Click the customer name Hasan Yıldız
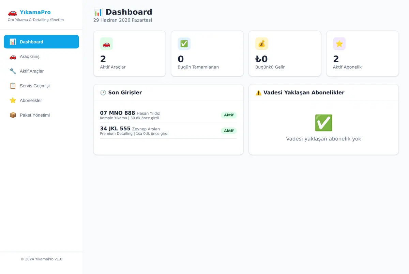The image size is (409, 274). coord(148,114)
